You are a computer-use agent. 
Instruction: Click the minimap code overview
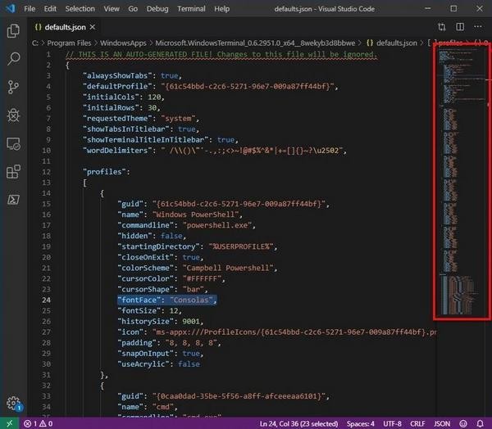coord(461,182)
